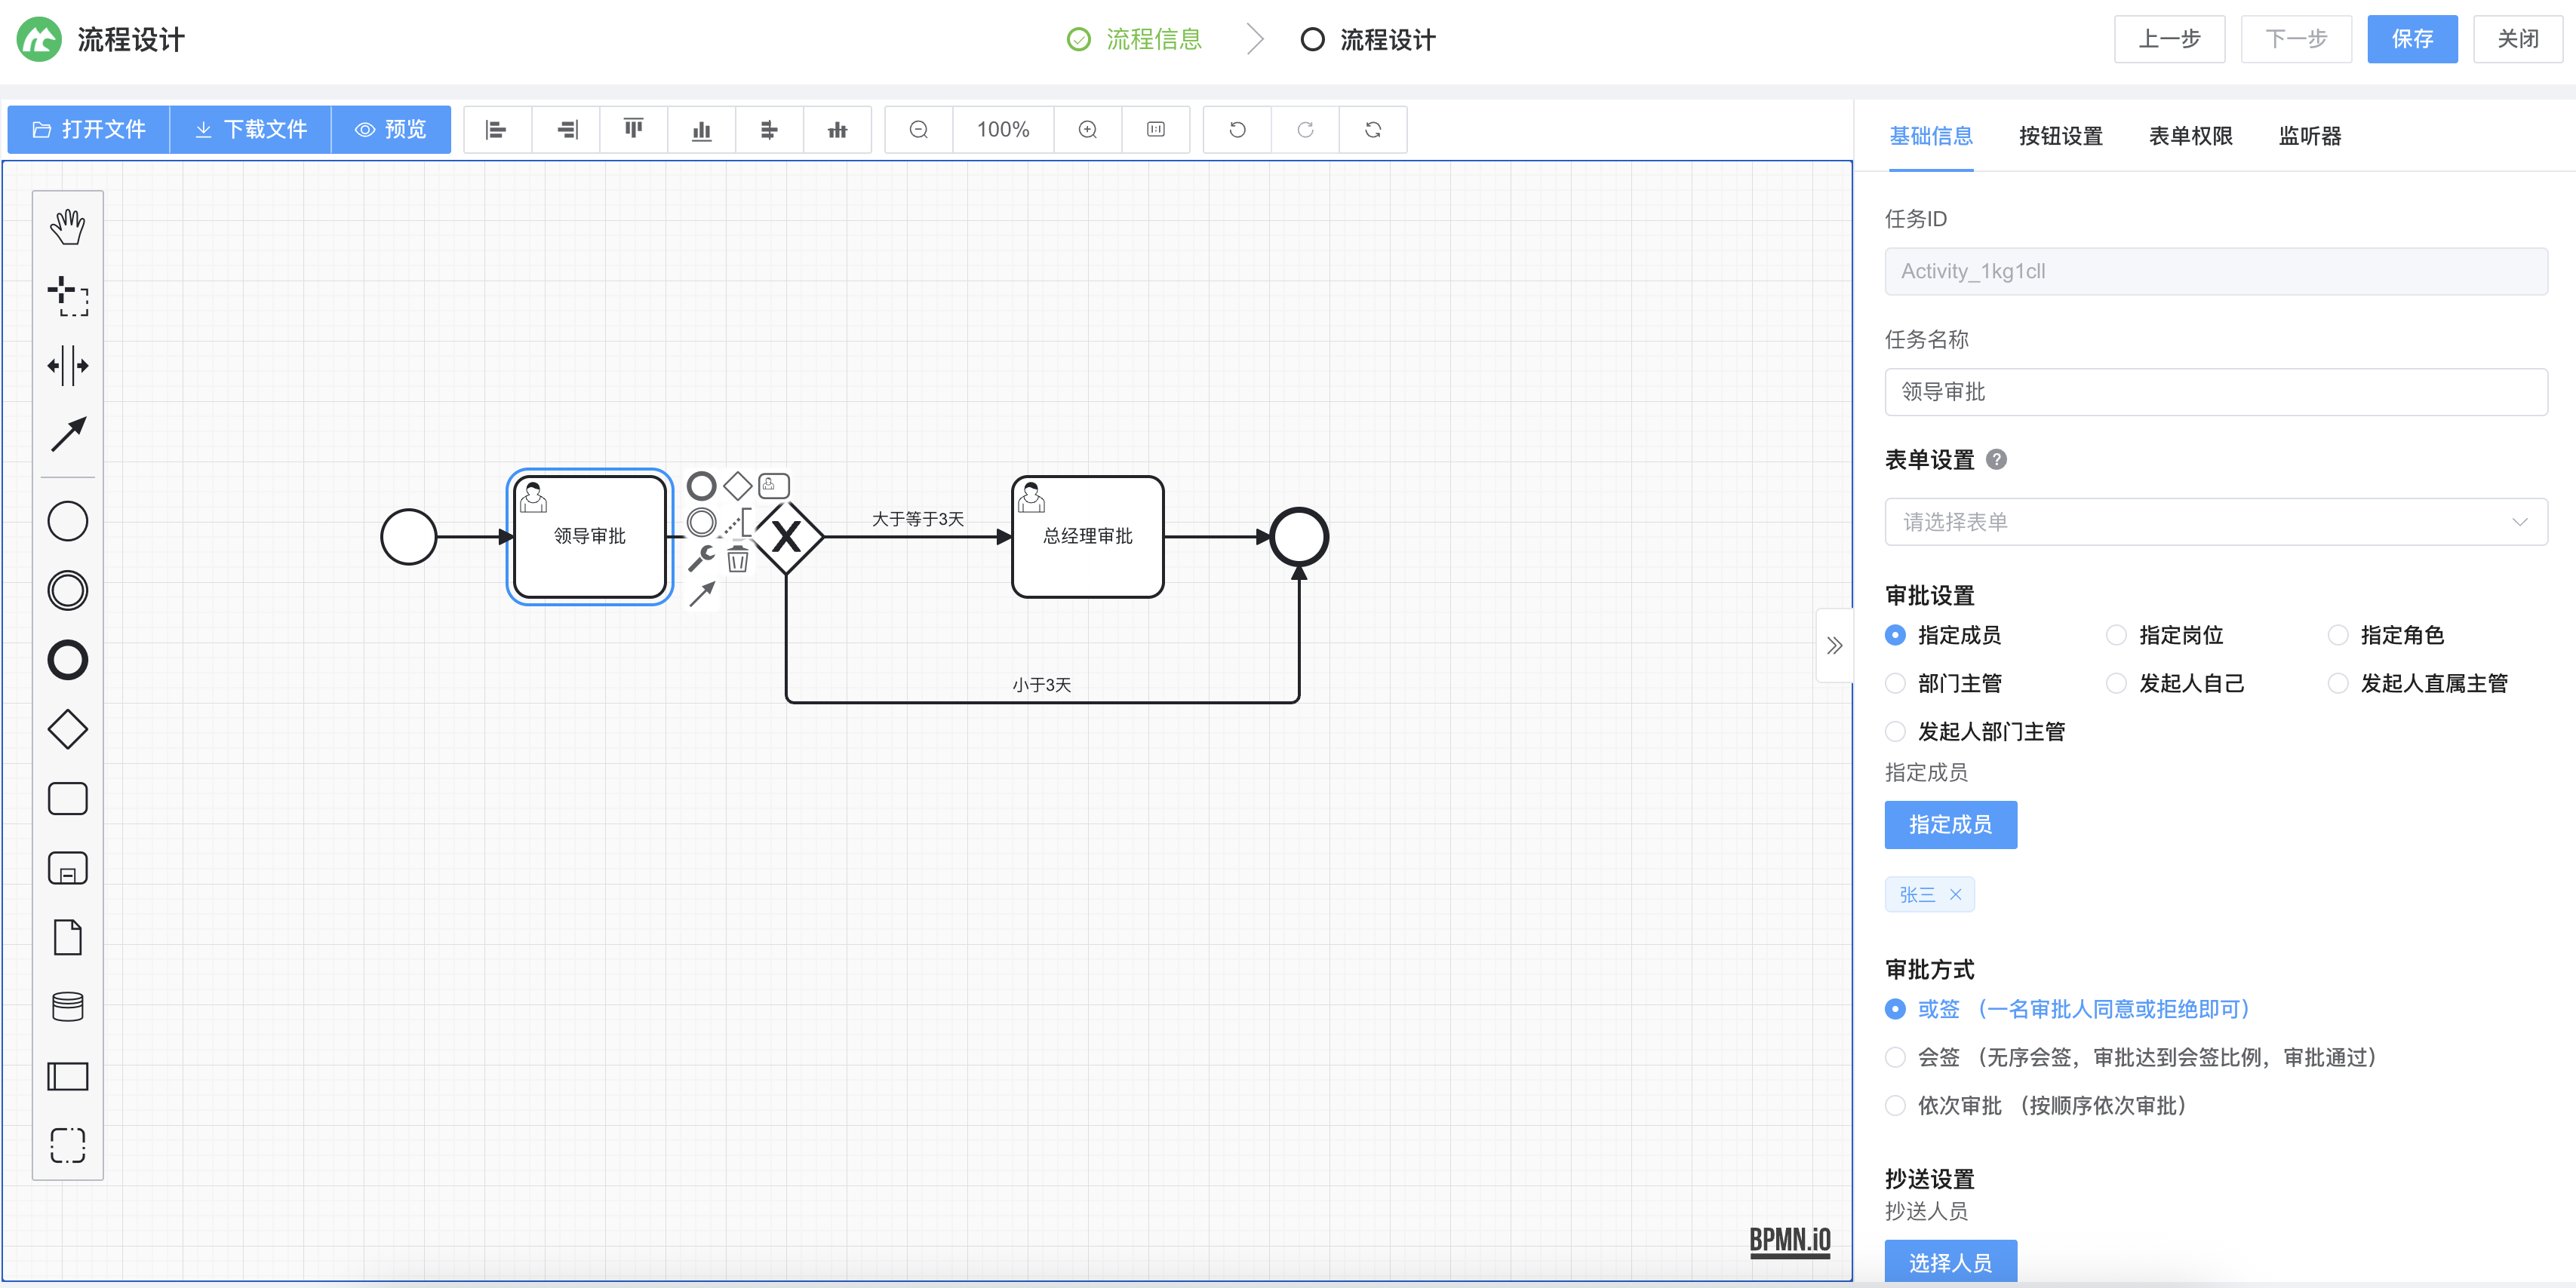
Task: Collapse the right properties panel
Action: pyautogui.click(x=1834, y=646)
